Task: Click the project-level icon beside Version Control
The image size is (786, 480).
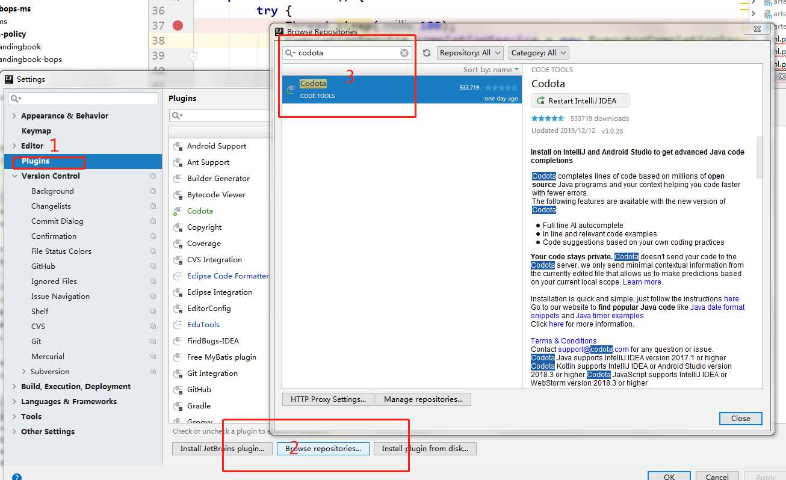Action: pyautogui.click(x=153, y=176)
